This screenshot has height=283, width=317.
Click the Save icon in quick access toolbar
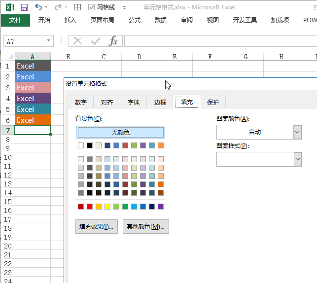point(24,7)
